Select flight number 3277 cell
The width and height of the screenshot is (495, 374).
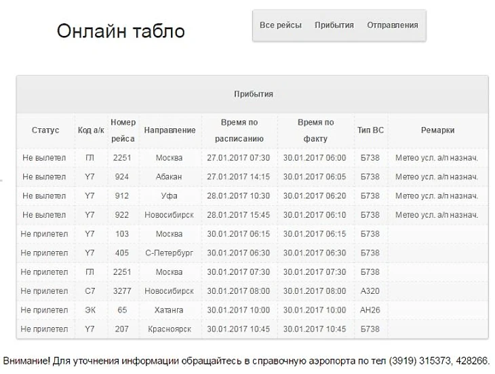[122, 291]
